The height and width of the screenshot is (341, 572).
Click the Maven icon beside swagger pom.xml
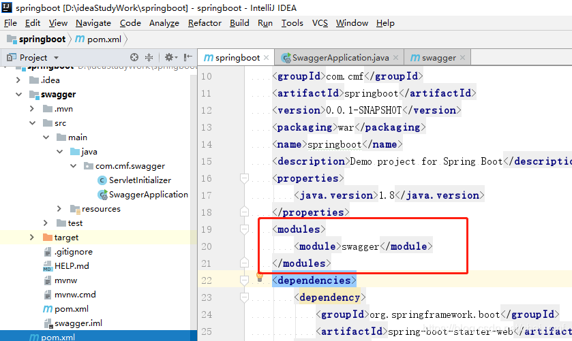pyautogui.click(x=48, y=309)
